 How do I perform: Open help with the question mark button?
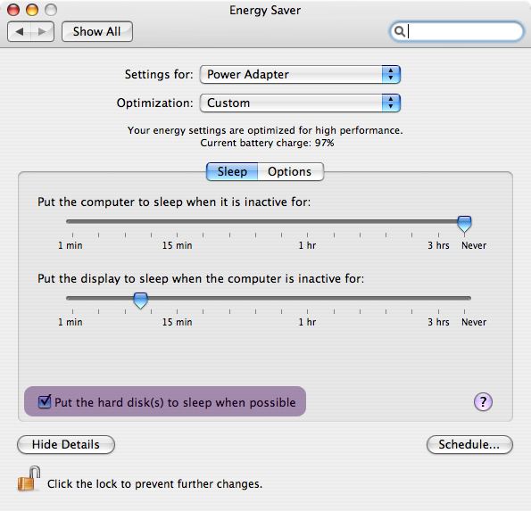click(483, 402)
